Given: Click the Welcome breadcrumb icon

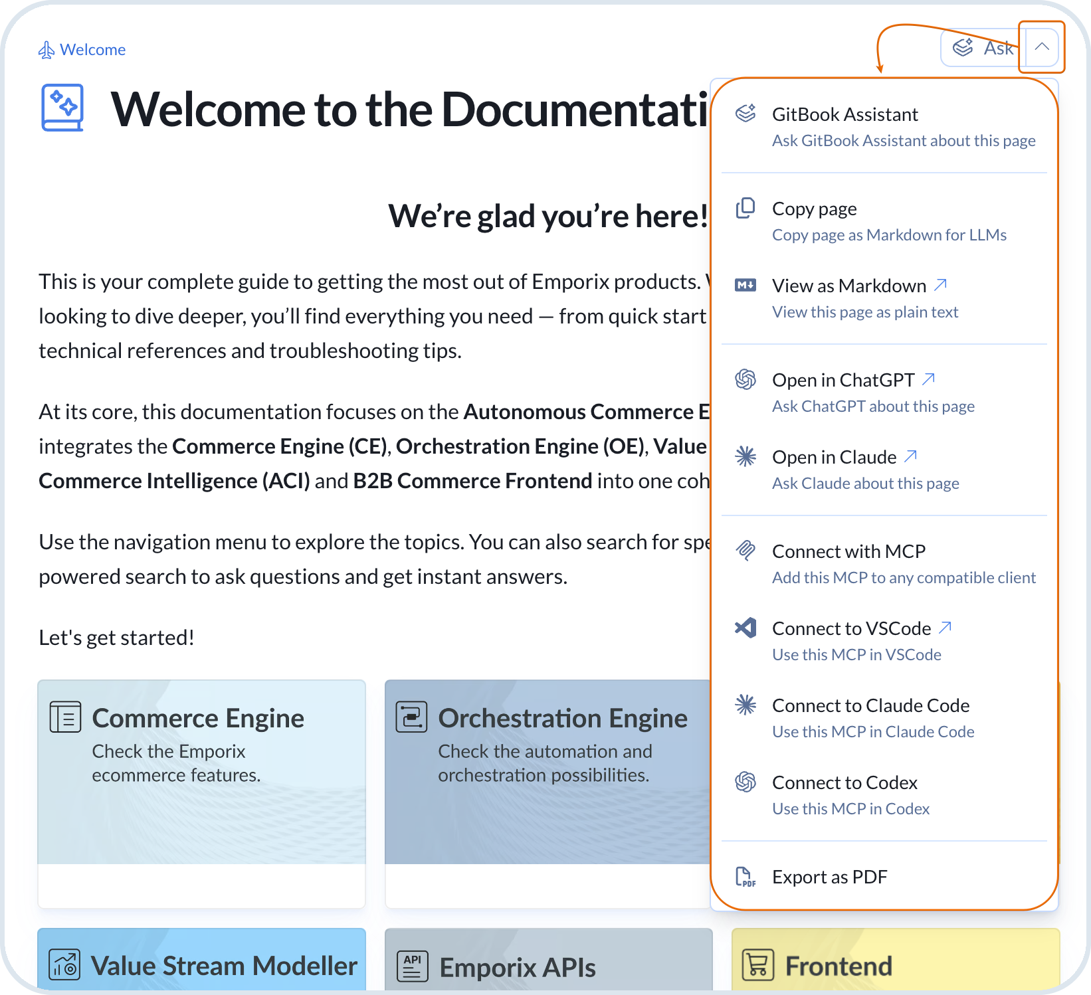Looking at the screenshot, I should [46, 50].
